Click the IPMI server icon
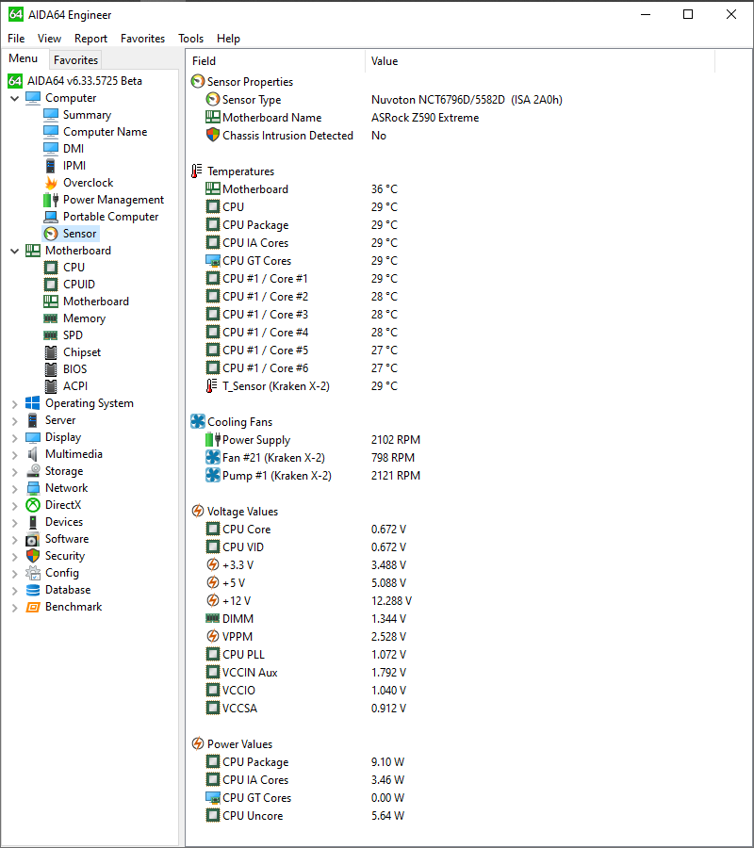Screen dimensions: 754x848 (51, 166)
